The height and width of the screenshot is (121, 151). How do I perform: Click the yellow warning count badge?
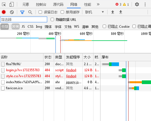pyautogui.click(x=126, y=4)
